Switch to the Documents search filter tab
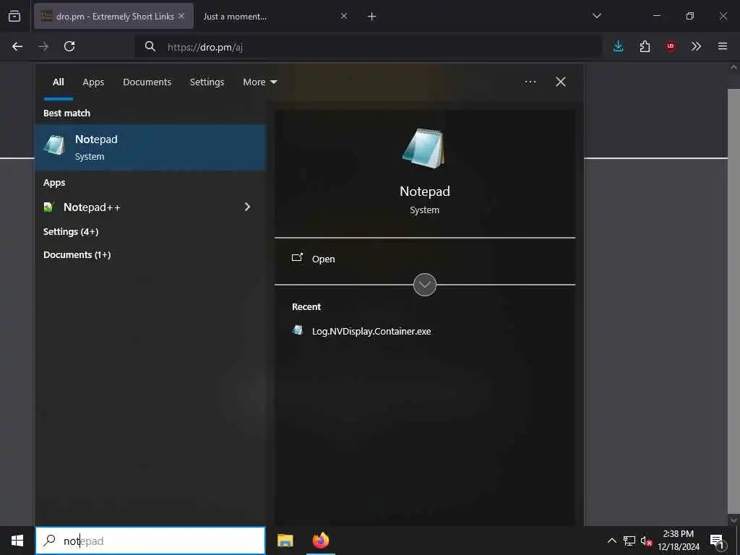The height and width of the screenshot is (555, 740). pyautogui.click(x=147, y=82)
